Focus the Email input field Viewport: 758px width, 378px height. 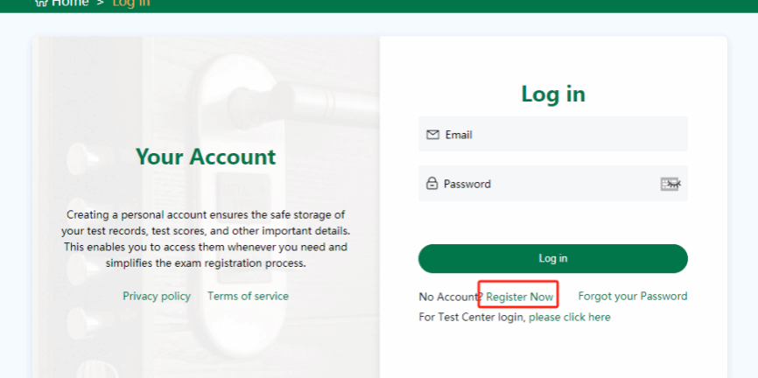560,135
